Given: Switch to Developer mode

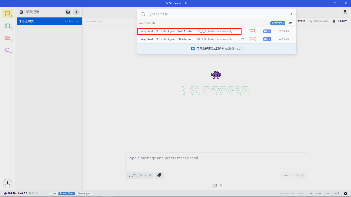Looking at the screenshot, I should pos(84,193).
